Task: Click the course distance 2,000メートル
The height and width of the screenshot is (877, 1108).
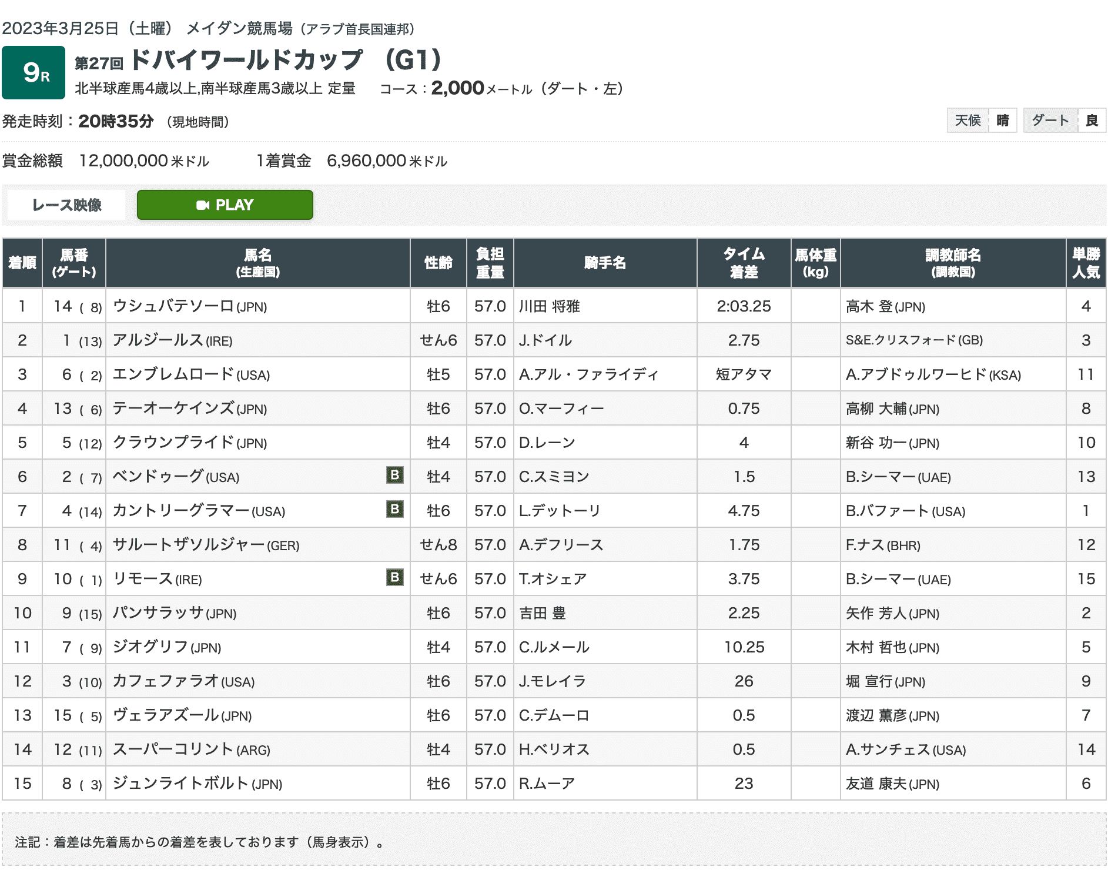Action: click(481, 88)
